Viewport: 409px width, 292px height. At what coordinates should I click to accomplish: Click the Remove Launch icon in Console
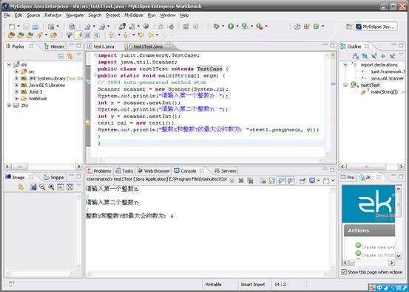coord(241,180)
